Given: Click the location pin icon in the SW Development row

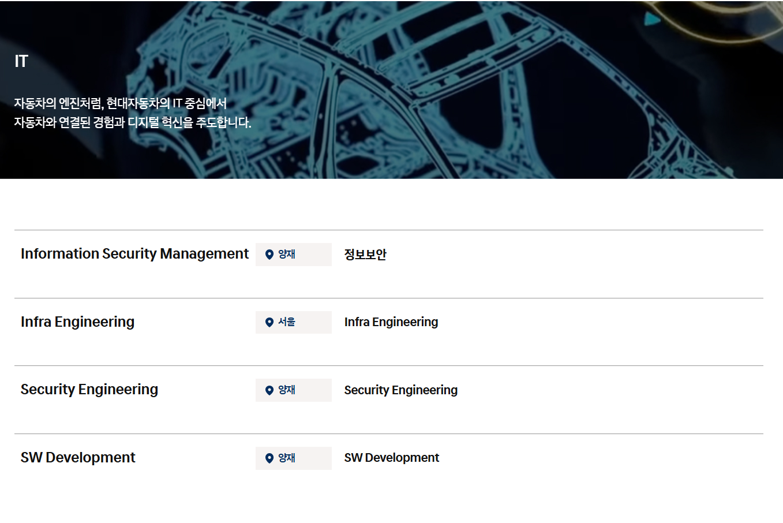Looking at the screenshot, I should point(269,458).
